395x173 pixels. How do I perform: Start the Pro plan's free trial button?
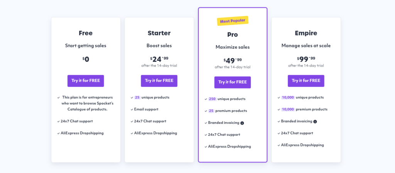[x=232, y=82]
